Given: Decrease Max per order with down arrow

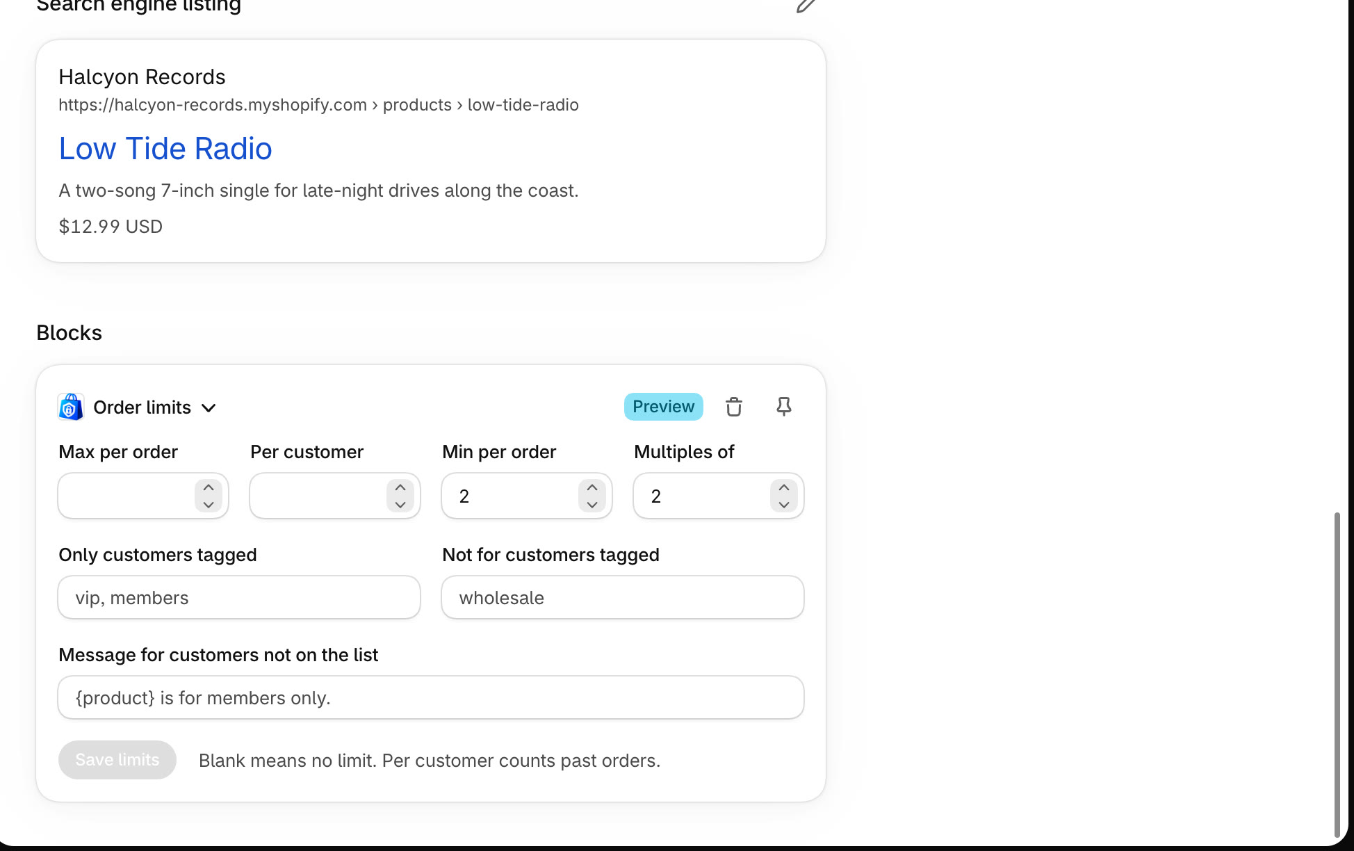Looking at the screenshot, I should 209,505.
